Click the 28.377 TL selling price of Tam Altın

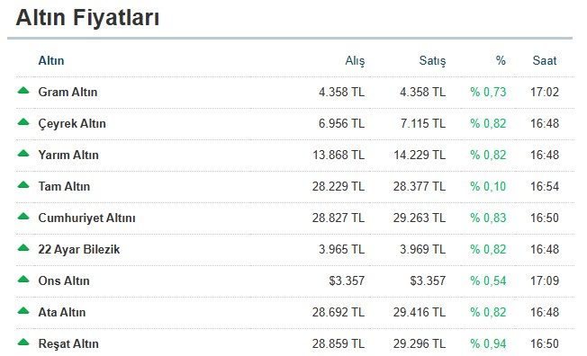coord(420,187)
